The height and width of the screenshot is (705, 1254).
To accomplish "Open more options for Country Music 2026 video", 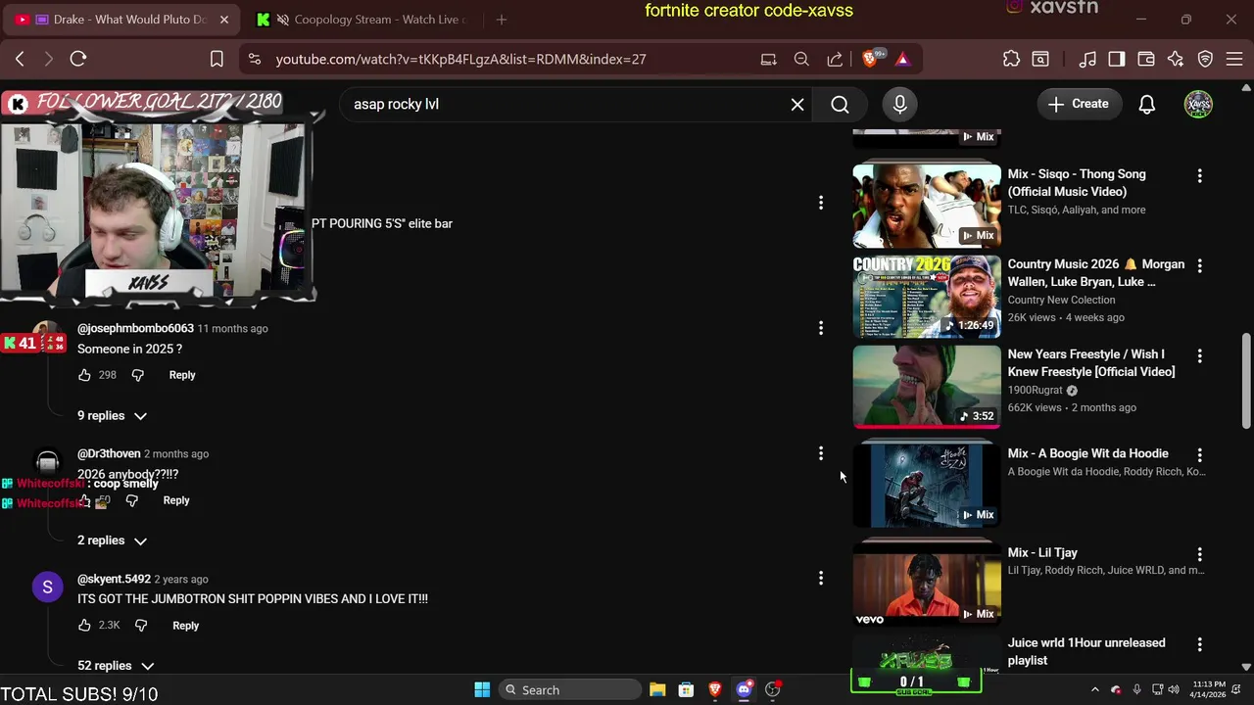I will coord(1199,265).
